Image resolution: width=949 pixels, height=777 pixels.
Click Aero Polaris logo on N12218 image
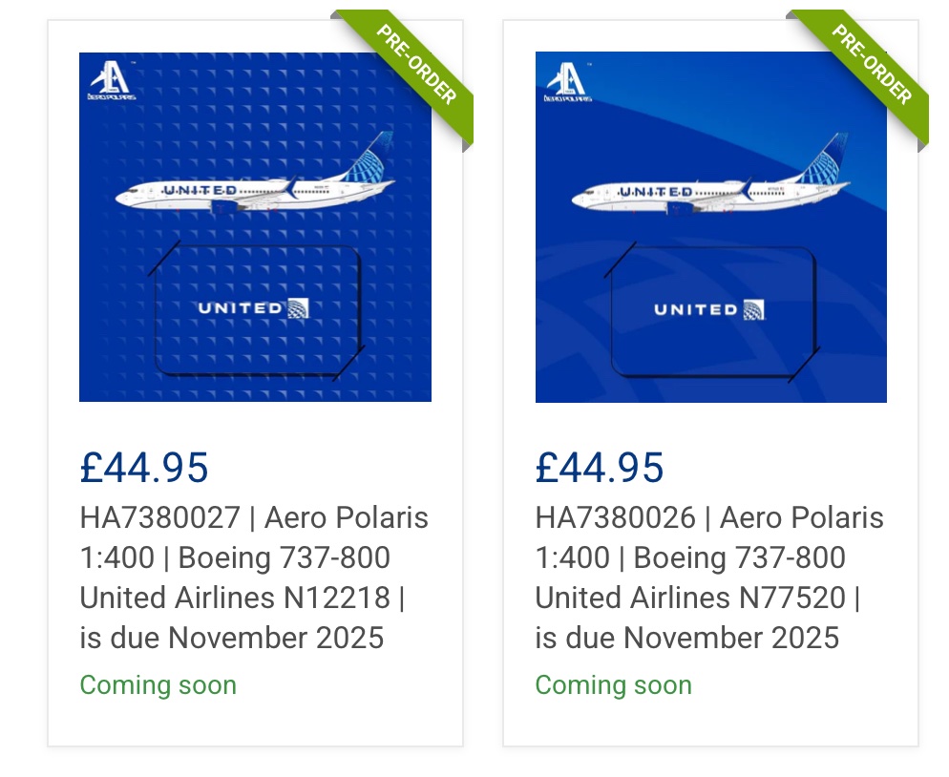coord(111,80)
